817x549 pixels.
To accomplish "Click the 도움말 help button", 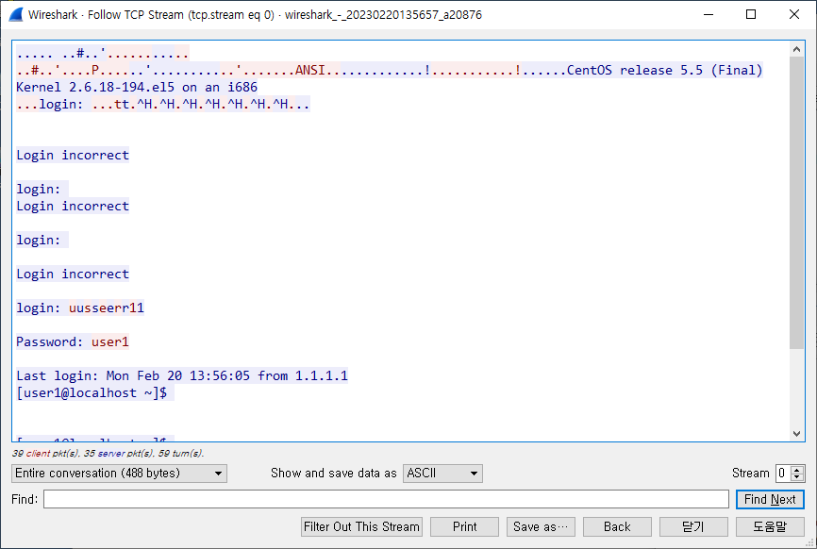I will pos(770,527).
